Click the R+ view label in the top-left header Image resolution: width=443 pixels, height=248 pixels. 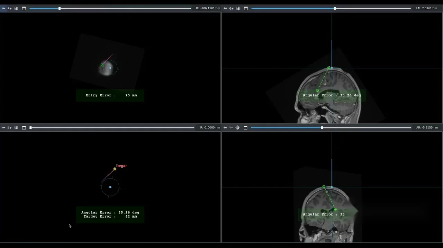click(9, 8)
